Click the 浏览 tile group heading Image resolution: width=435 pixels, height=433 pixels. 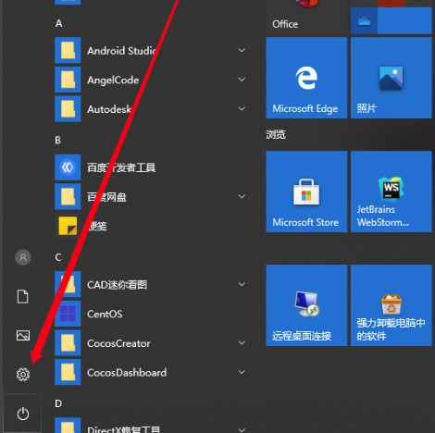point(276,134)
